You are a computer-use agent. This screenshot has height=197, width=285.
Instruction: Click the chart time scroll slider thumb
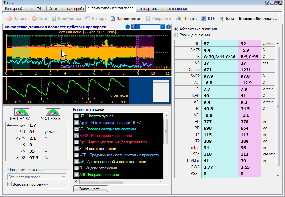pyautogui.click(x=138, y=27)
